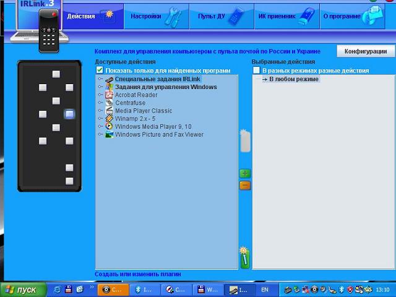The width and height of the screenshot is (396, 297).
Task: Select the highlighted button on remote image
Action: (69, 114)
